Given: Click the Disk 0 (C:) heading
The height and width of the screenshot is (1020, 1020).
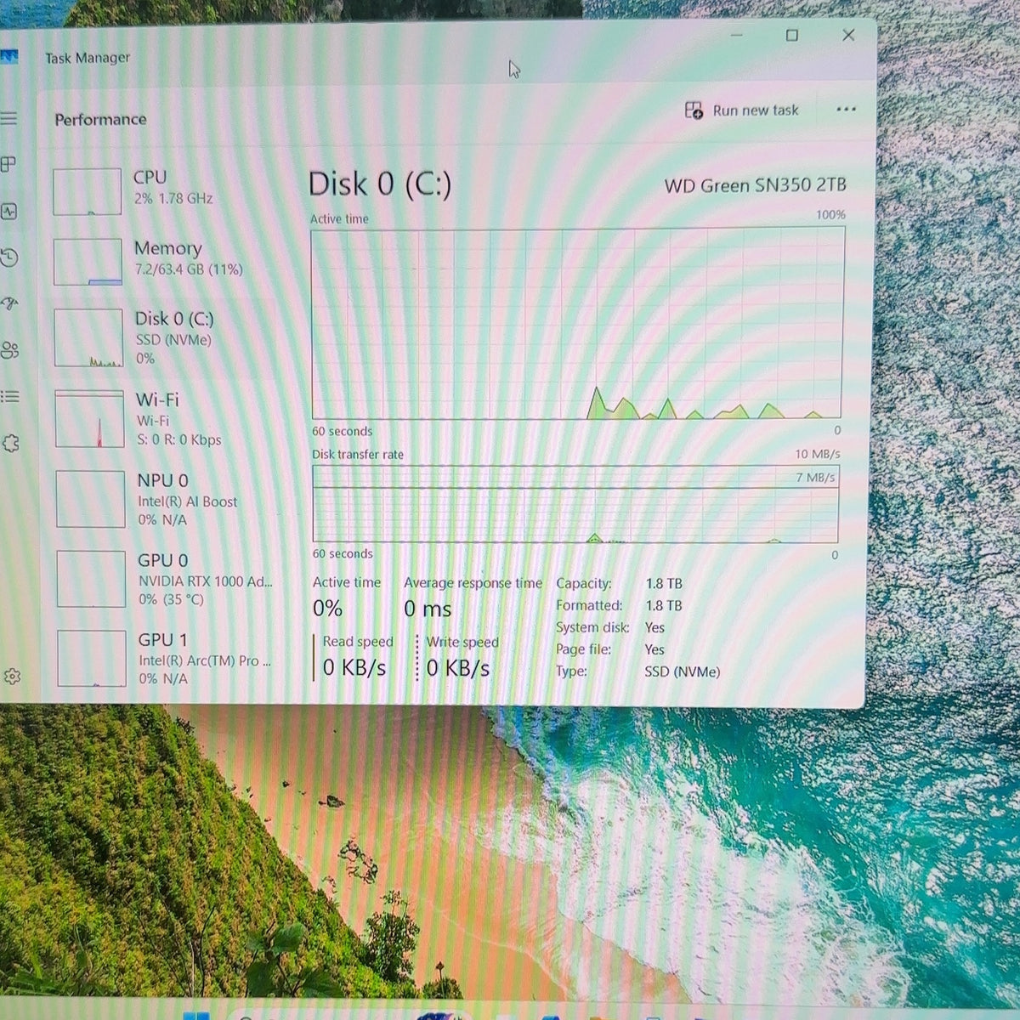Looking at the screenshot, I should (x=380, y=184).
